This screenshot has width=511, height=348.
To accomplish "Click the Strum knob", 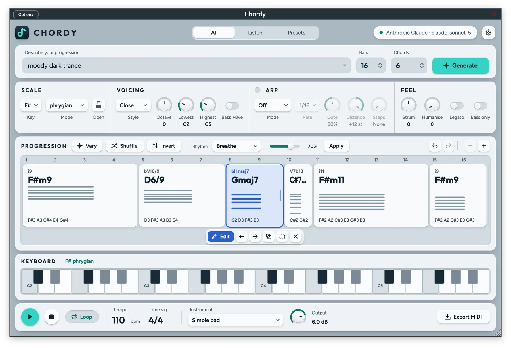I will 408,105.
